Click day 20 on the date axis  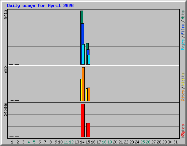115,142
